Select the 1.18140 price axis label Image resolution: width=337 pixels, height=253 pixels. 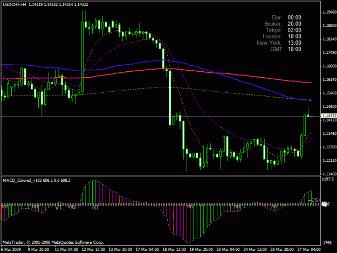pyautogui.click(x=329, y=39)
